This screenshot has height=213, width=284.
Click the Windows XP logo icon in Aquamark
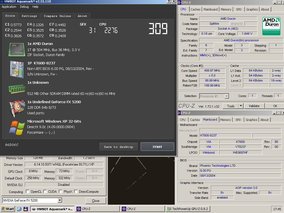(x=17, y=128)
